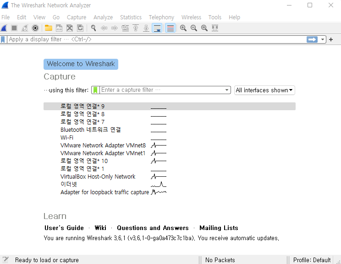
Task: Select interface 로컬 영역 연결* 8
Action: click(x=170, y=114)
